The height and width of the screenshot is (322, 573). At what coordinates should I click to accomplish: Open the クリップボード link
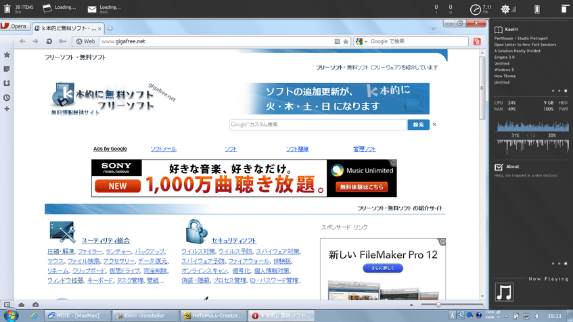(x=89, y=271)
